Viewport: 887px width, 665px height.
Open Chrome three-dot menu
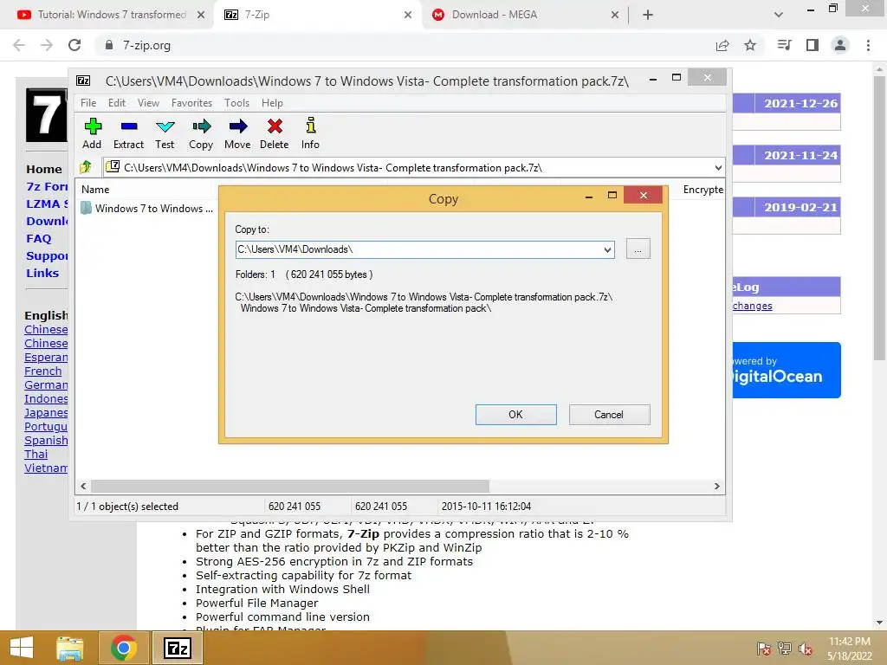(x=868, y=45)
